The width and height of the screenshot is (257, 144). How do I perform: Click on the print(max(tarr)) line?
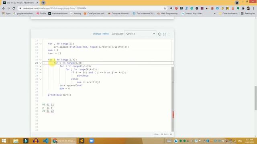pos(59,95)
